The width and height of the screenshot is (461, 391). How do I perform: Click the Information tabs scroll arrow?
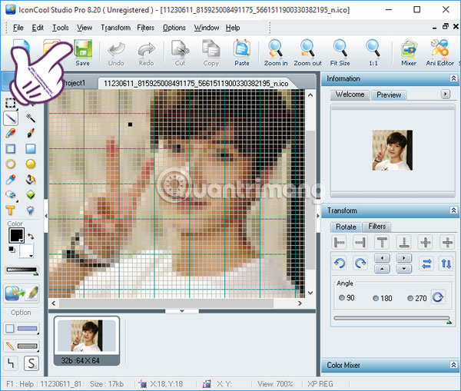point(446,94)
